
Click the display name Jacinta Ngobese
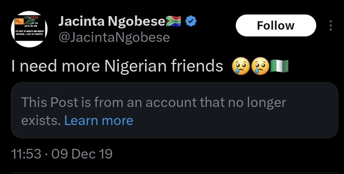click(112, 22)
